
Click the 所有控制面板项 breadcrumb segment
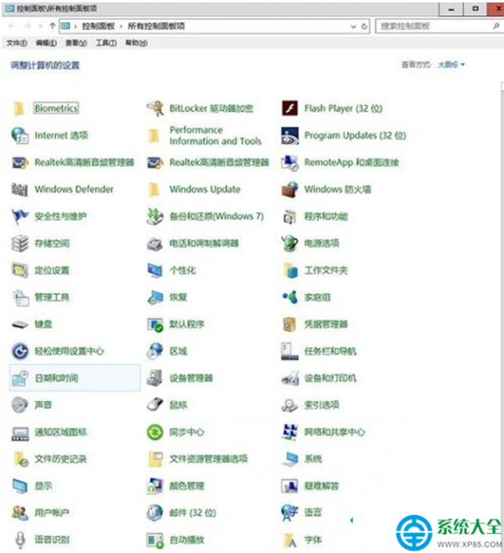coord(155,26)
